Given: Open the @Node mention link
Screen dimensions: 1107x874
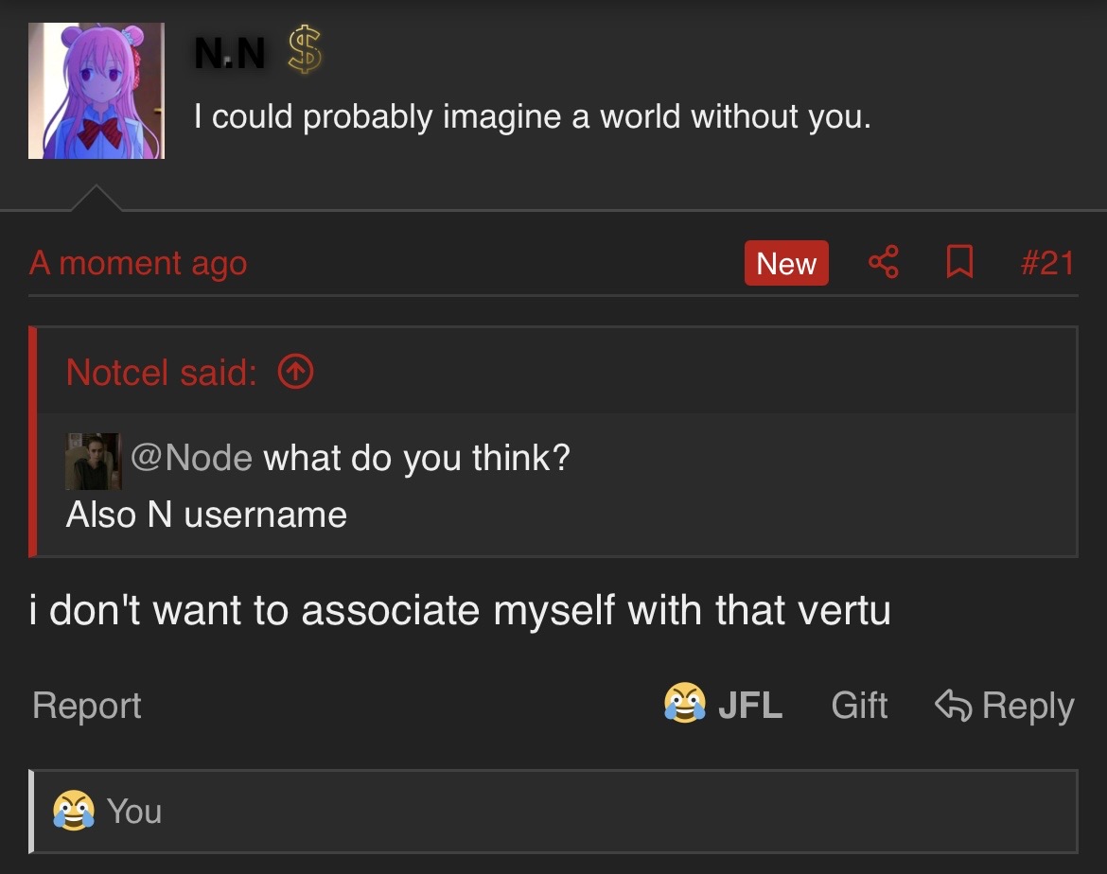Looking at the screenshot, I should pos(191,458).
